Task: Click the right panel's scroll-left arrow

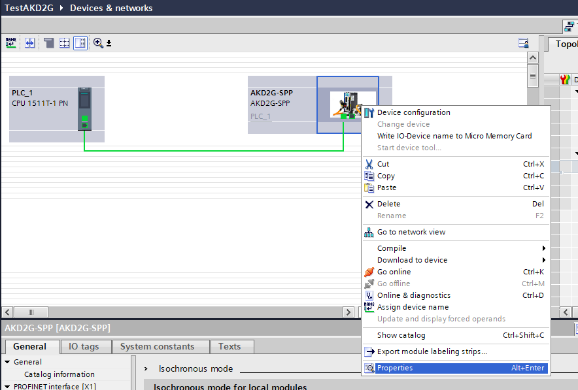Action: [566, 312]
